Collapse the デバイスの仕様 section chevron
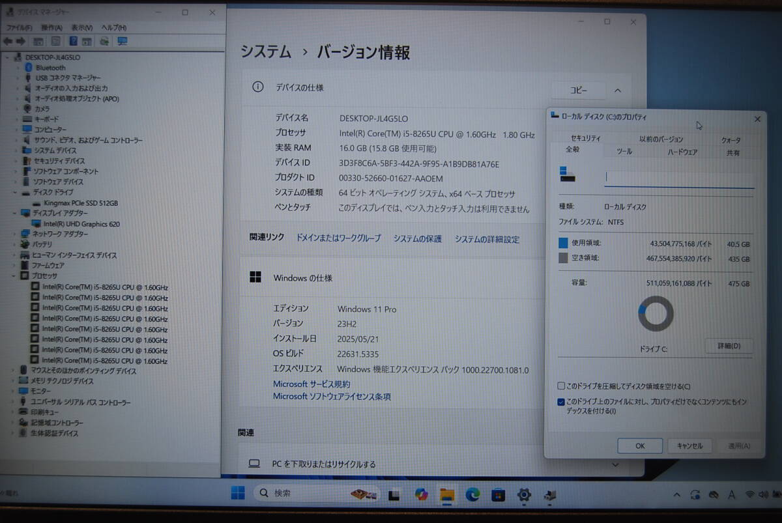The width and height of the screenshot is (782, 523). (618, 91)
